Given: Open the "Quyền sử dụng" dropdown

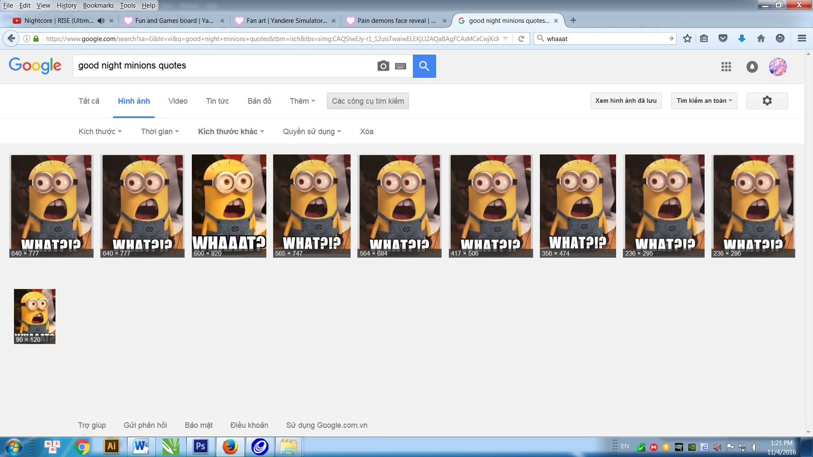Looking at the screenshot, I should coord(312,132).
